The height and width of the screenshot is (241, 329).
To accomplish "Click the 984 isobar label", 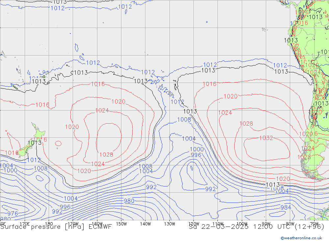I will [x=286, y=207].
